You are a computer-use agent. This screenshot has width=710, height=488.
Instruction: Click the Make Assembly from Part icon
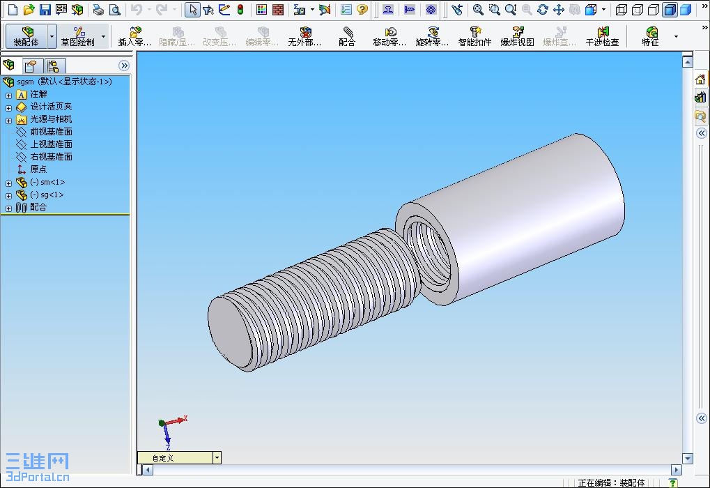(77, 10)
